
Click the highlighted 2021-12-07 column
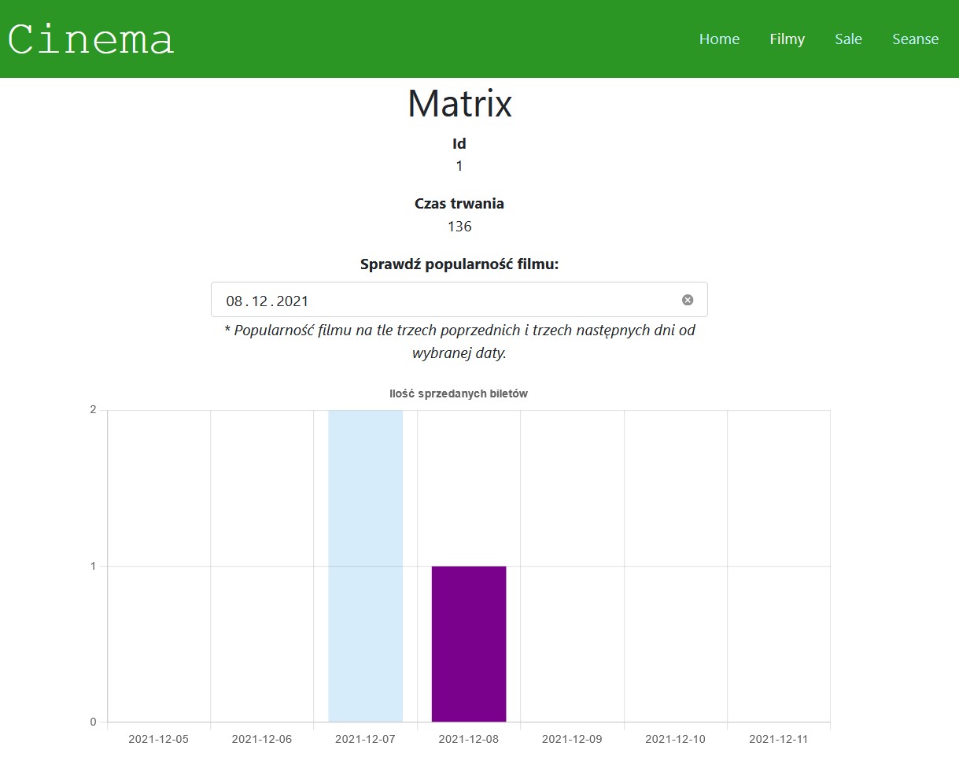click(365, 551)
